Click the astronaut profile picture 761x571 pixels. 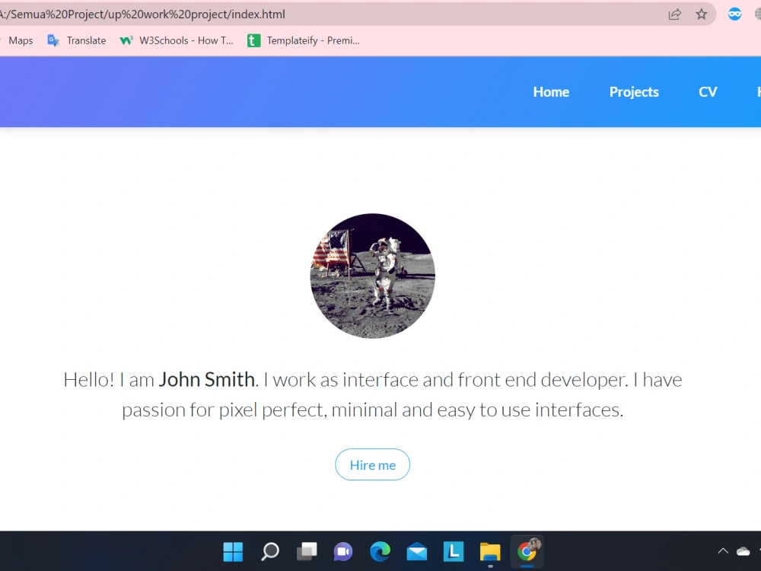[373, 276]
